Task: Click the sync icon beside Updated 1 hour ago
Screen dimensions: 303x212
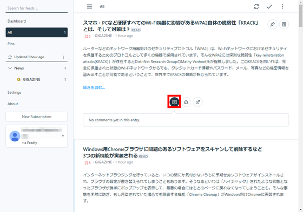Action: [x=10, y=57]
